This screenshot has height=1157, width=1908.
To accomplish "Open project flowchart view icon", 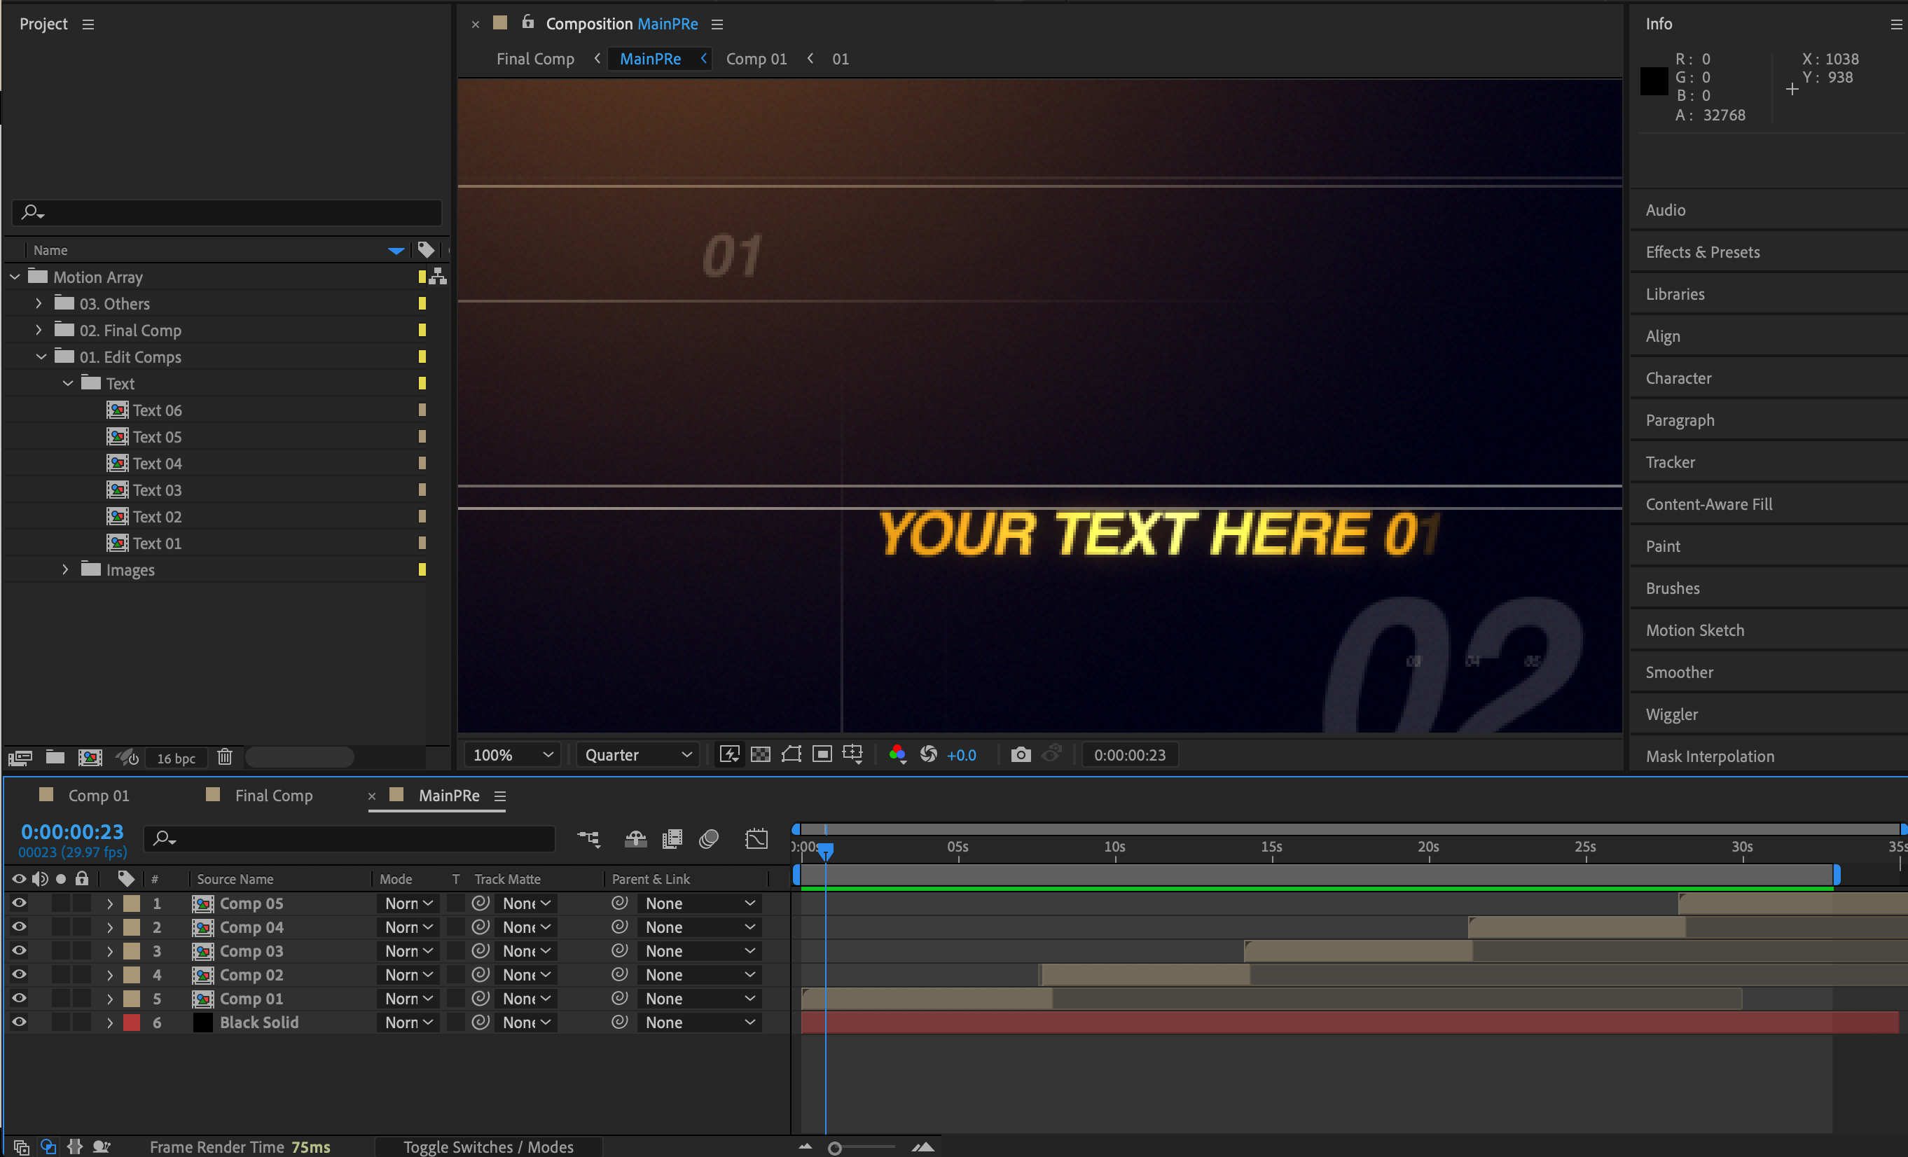I will point(438,277).
